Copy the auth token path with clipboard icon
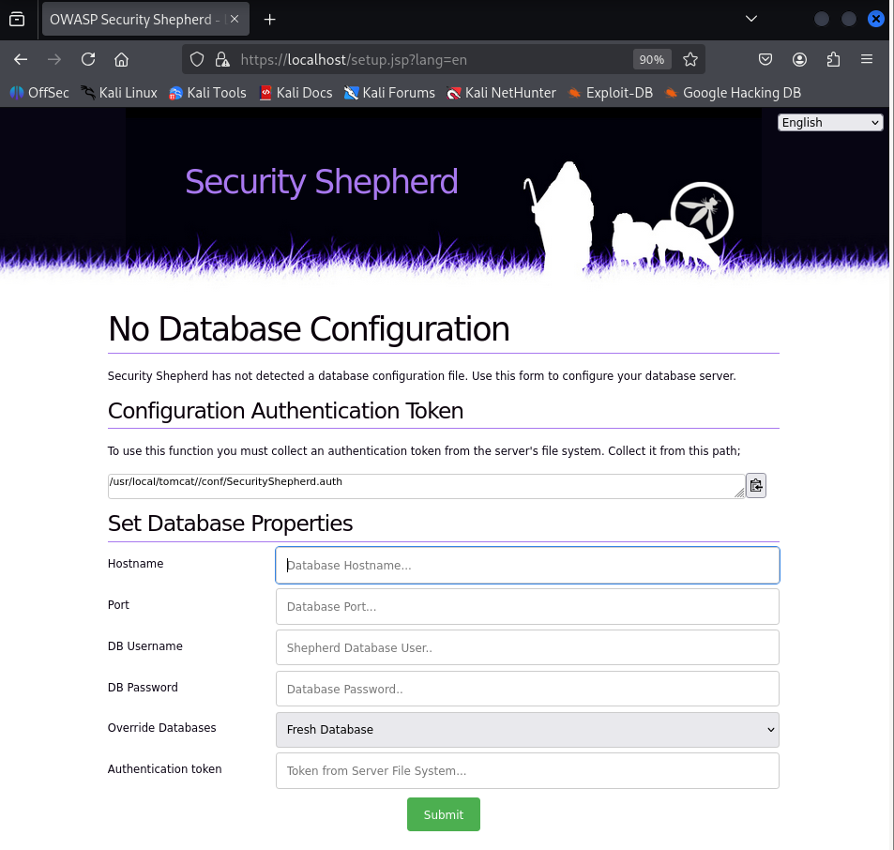Viewport: 894px width, 850px height. coord(755,486)
